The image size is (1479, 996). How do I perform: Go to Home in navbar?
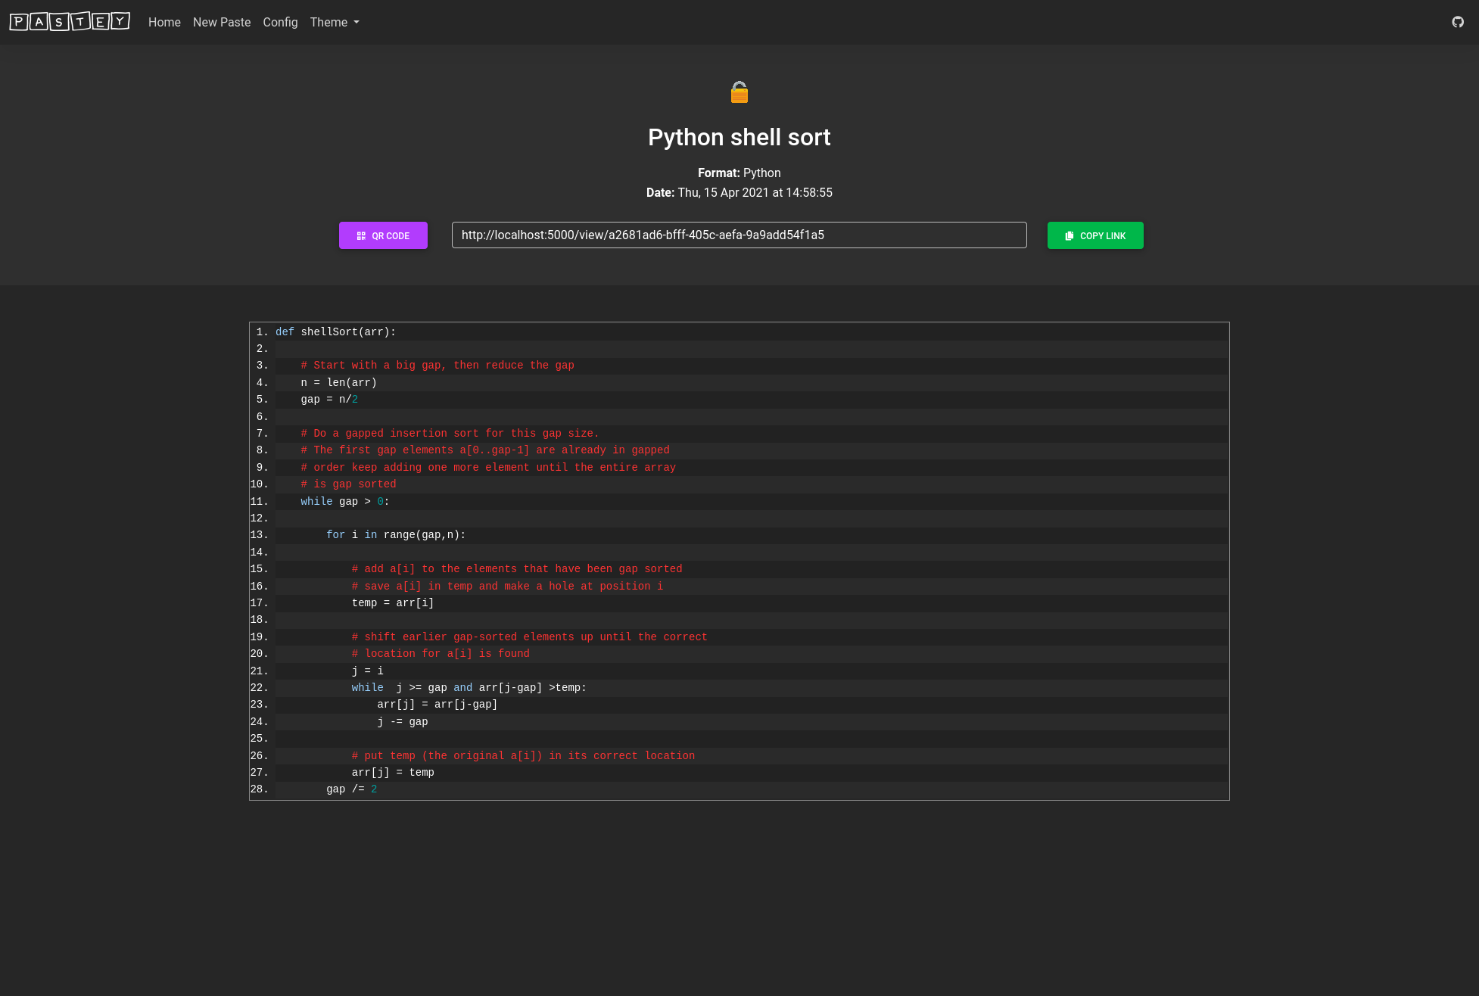tap(164, 22)
